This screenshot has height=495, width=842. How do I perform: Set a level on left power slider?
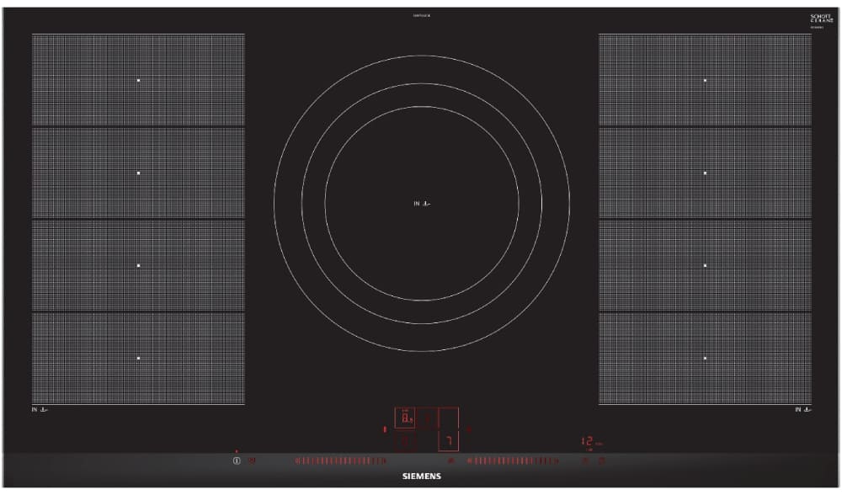(340, 460)
